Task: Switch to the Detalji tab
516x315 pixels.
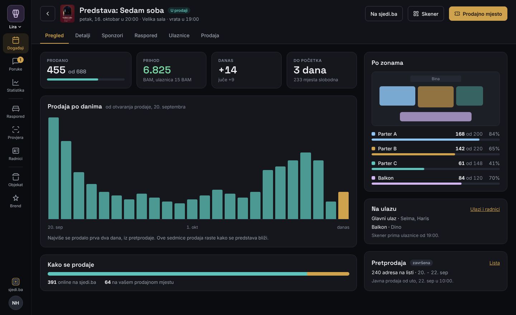Action: 83,35
